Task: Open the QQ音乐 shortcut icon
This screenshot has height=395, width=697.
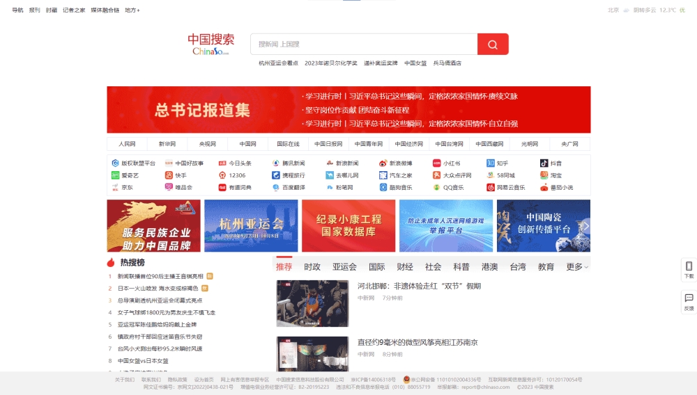Action: coord(436,187)
